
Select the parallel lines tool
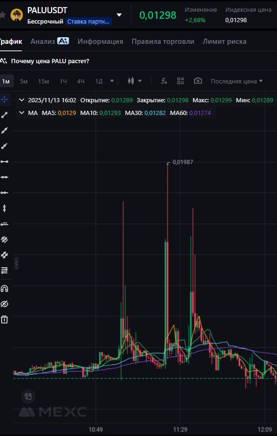point(4,255)
